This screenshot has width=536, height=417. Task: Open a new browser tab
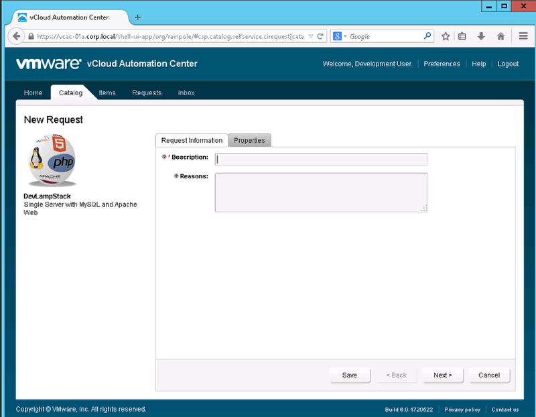click(138, 17)
